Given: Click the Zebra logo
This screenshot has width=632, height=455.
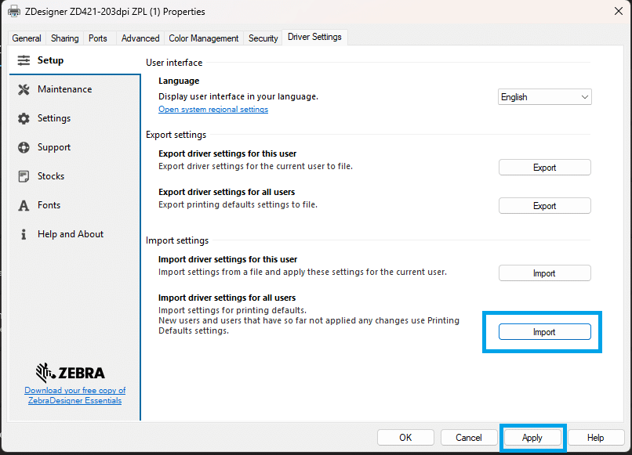Looking at the screenshot, I should coord(71,373).
